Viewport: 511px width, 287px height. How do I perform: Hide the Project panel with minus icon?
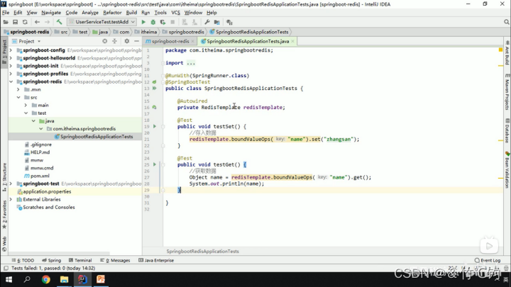point(136,41)
